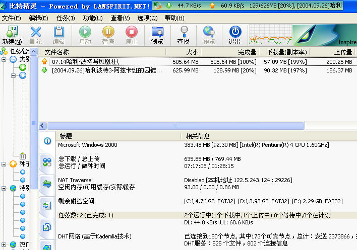Click the sidebar scroll up arrow
This screenshot has height=250, width=357.
click(x=34, y=51)
